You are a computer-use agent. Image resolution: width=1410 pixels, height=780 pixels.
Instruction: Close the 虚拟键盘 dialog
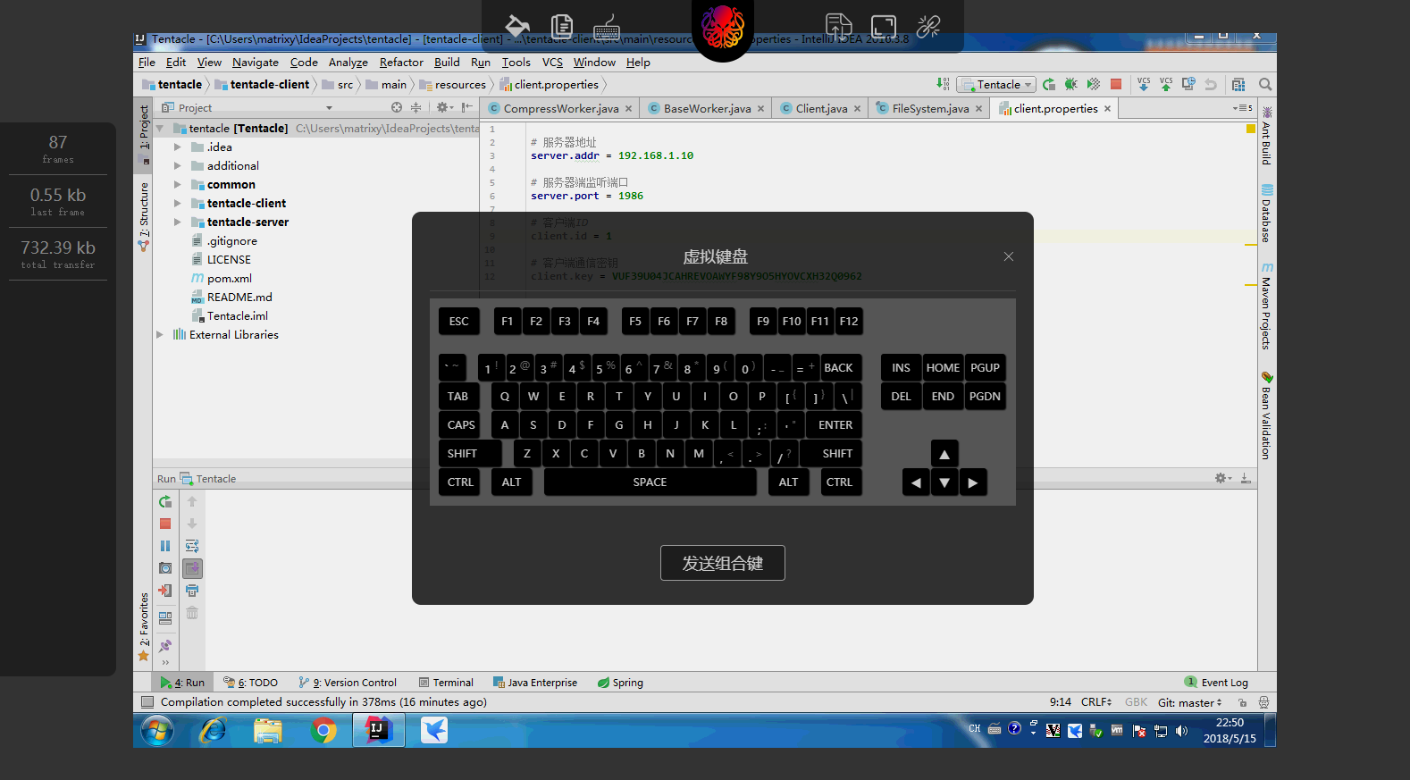(1009, 256)
